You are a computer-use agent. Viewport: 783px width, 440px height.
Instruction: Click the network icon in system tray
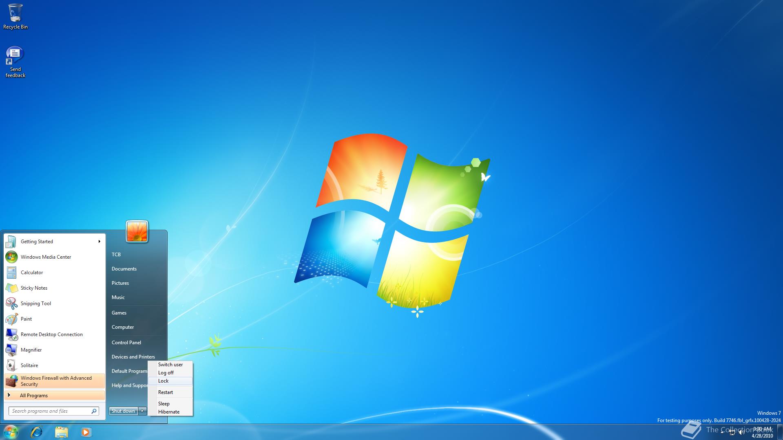click(732, 433)
